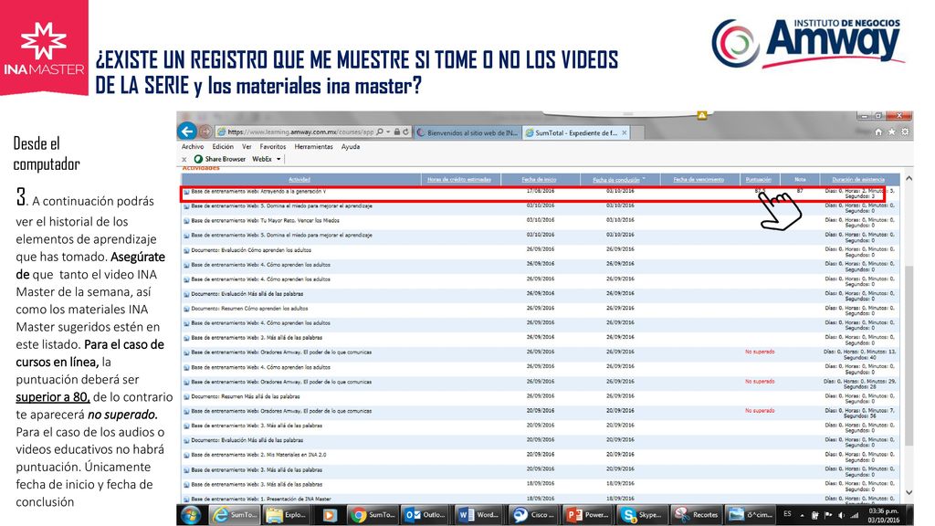The image size is (935, 526).
Task: Sort by Fecha de vencimiento header
Action: click(x=699, y=180)
